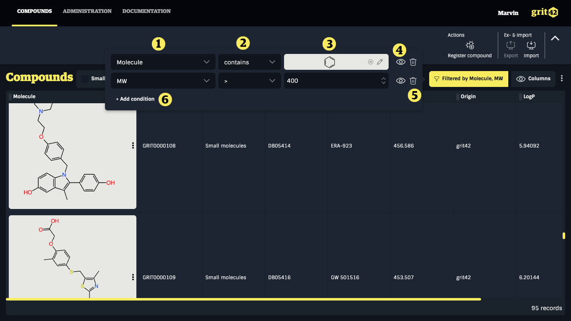This screenshot has width=571, height=321.
Task: Delete the MW filter condition
Action: (x=413, y=81)
